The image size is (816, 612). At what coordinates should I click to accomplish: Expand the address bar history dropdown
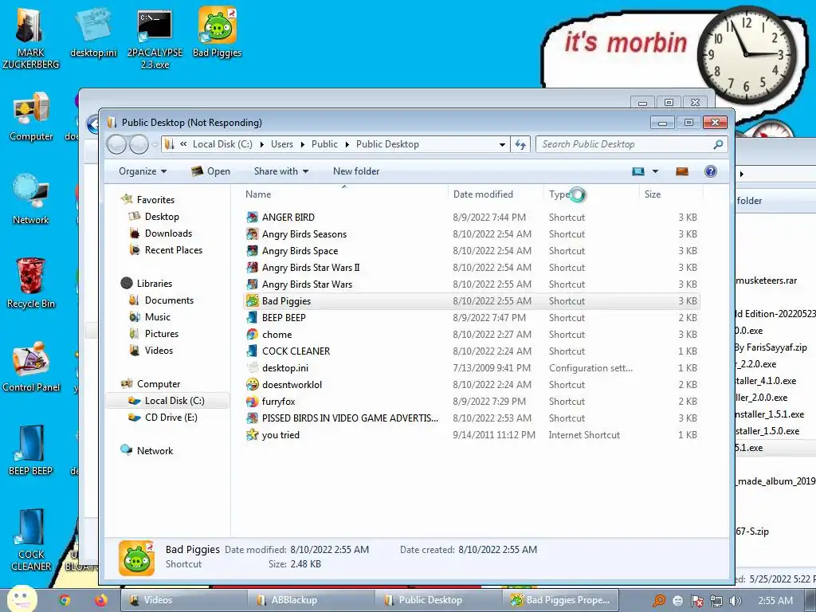point(502,144)
